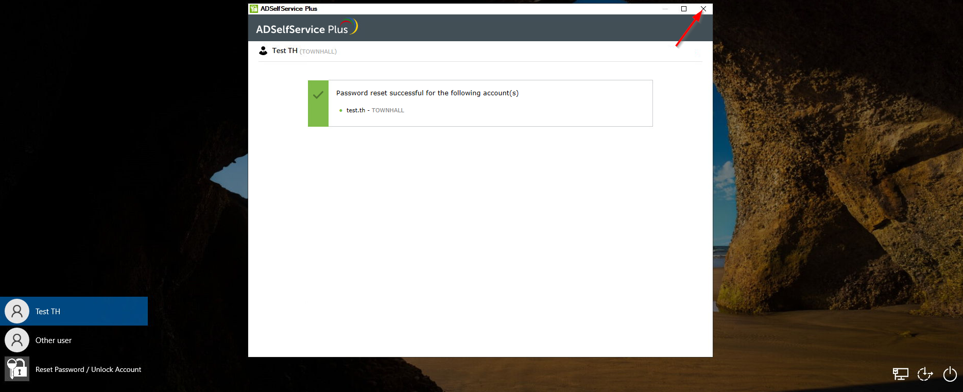Click the Password reset successful message
Viewport: 963px width, 392px height.
[427, 93]
